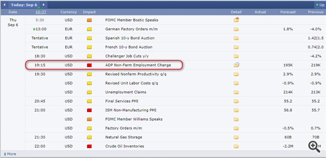
Task: Click the Today: Sep 6 date button
Action: click(x=24, y=5)
